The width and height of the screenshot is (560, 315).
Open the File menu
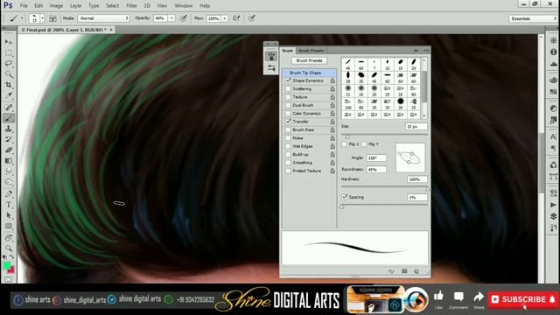tap(24, 6)
